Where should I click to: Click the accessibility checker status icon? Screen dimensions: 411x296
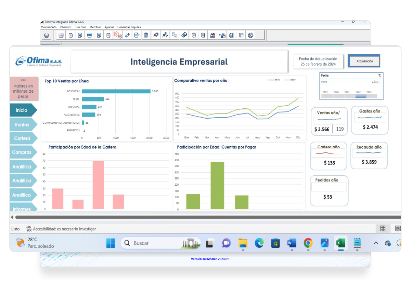click(x=29, y=229)
